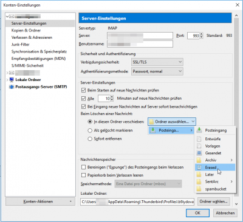Click the Gesendet sent folder icon
Viewport: 243px width, 222px height.
click(199, 153)
